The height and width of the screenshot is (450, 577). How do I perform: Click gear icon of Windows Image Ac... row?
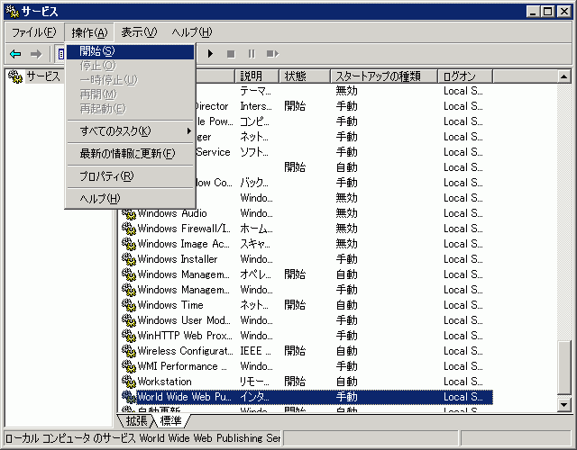point(129,244)
